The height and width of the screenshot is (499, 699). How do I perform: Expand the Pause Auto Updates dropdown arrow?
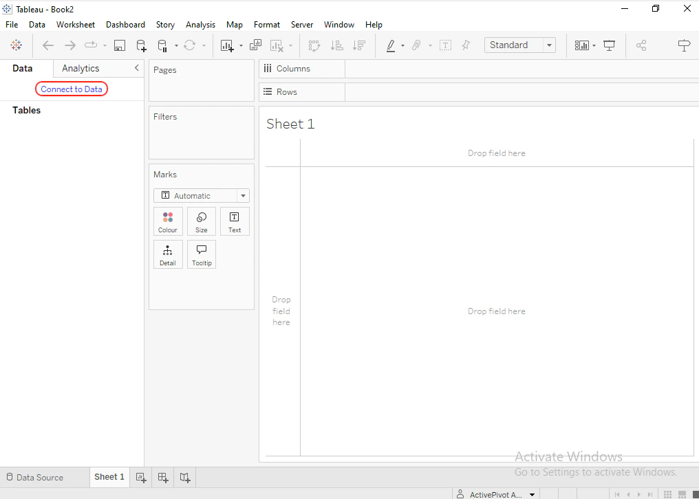point(177,45)
